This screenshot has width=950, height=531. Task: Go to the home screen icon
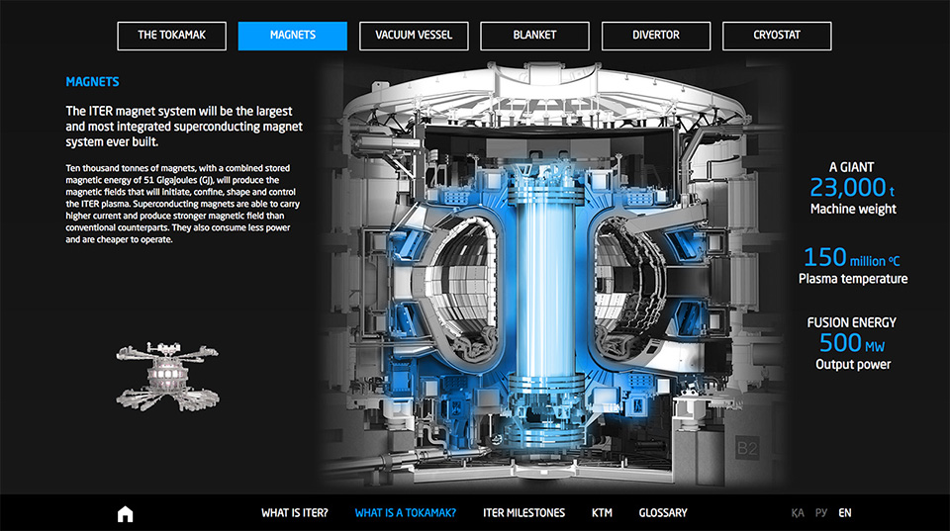[125, 513]
